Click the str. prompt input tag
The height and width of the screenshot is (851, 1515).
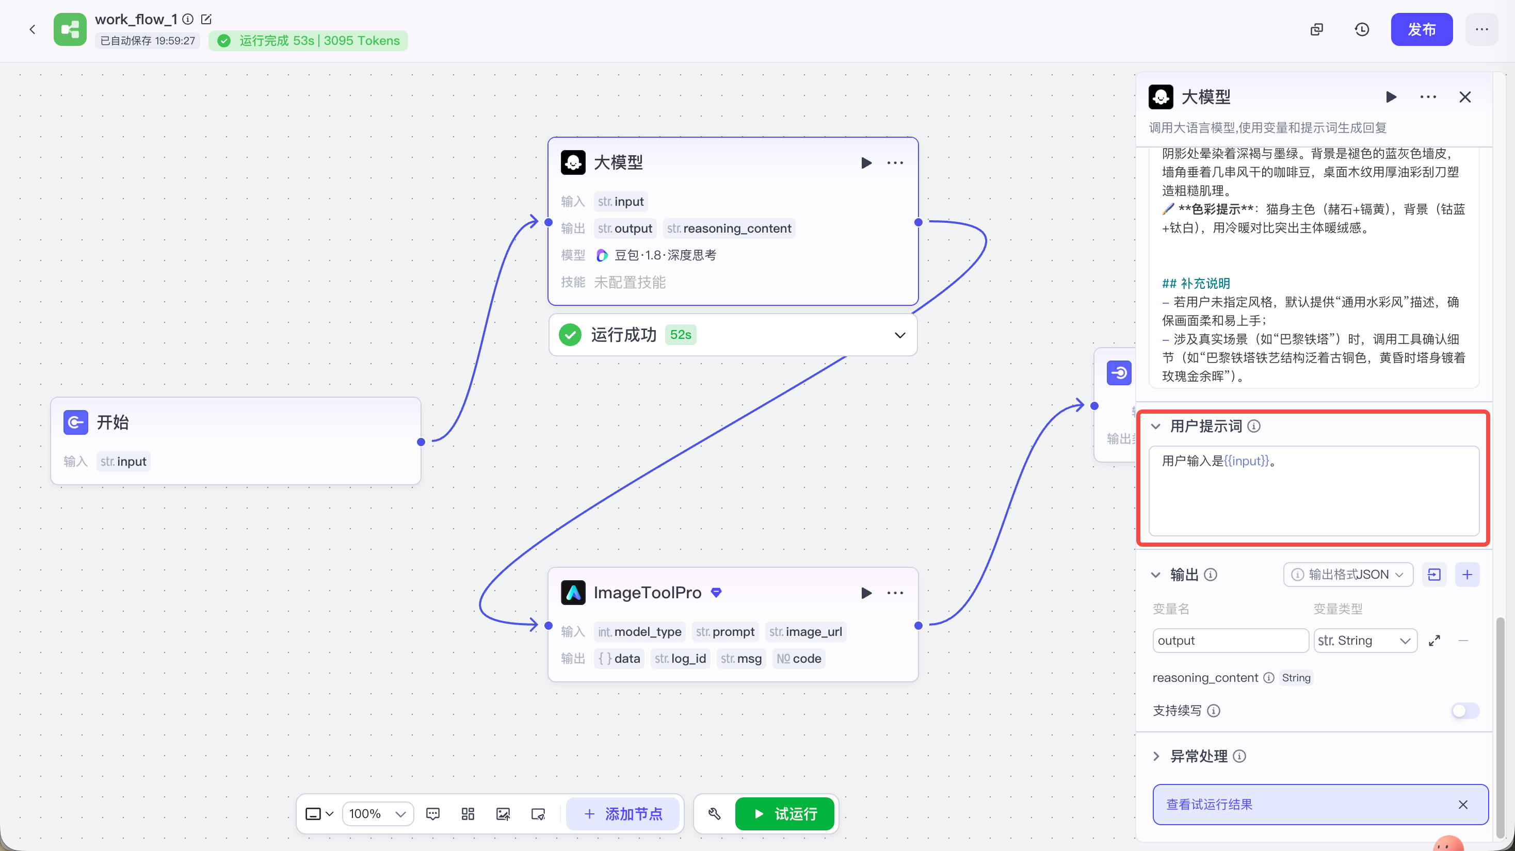(725, 632)
